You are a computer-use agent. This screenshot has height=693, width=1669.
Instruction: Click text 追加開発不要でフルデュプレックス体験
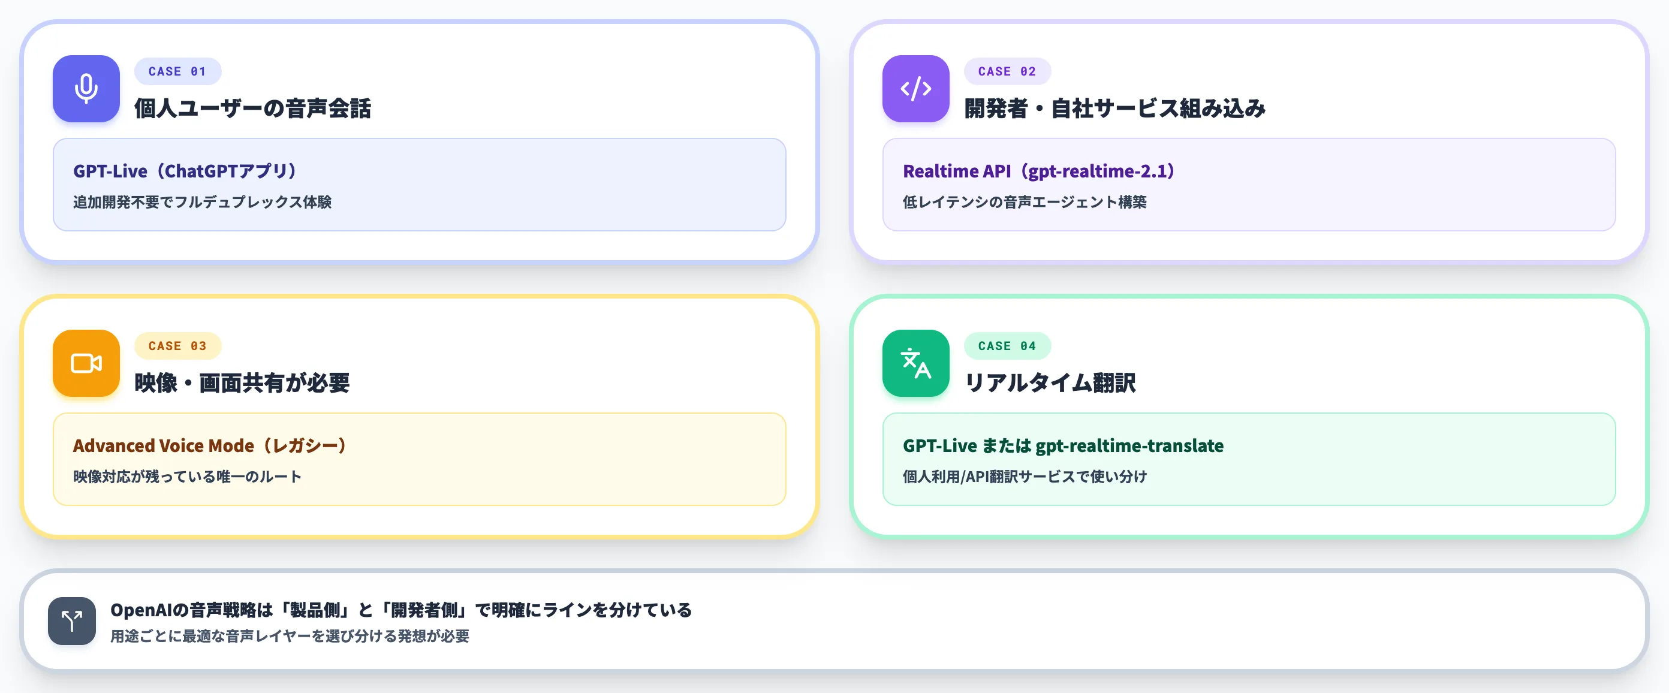pyautogui.click(x=202, y=202)
